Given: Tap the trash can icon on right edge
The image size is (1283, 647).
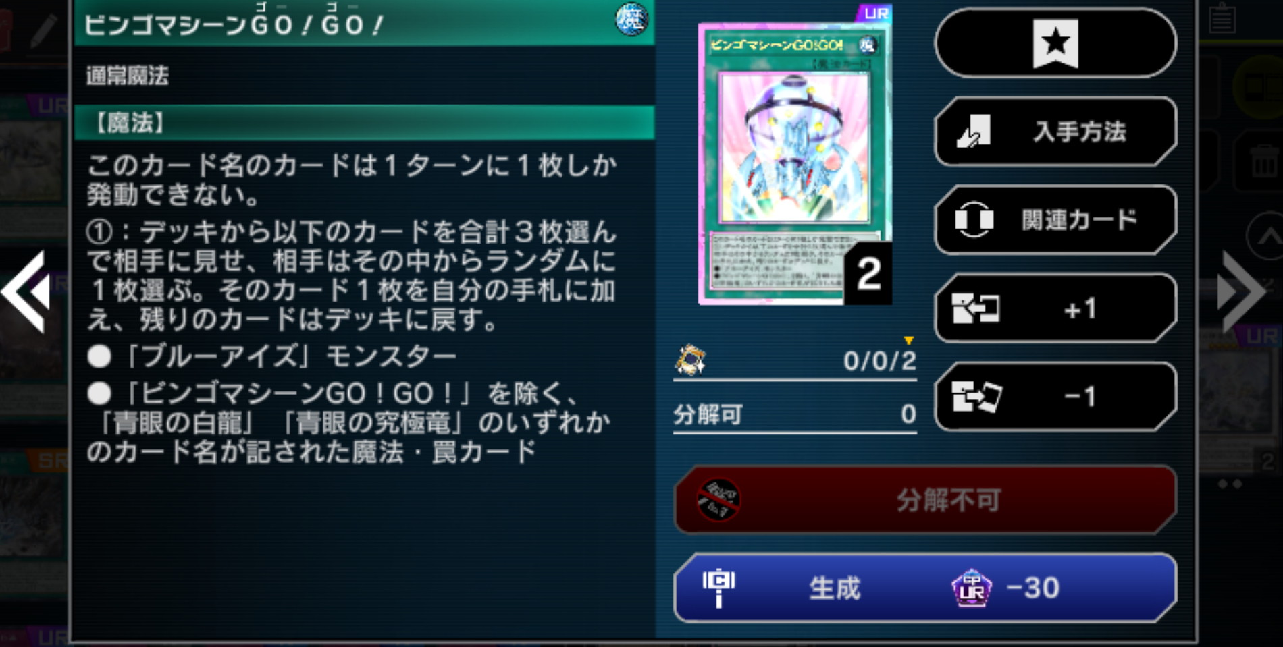Looking at the screenshot, I should (x=1263, y=162).
